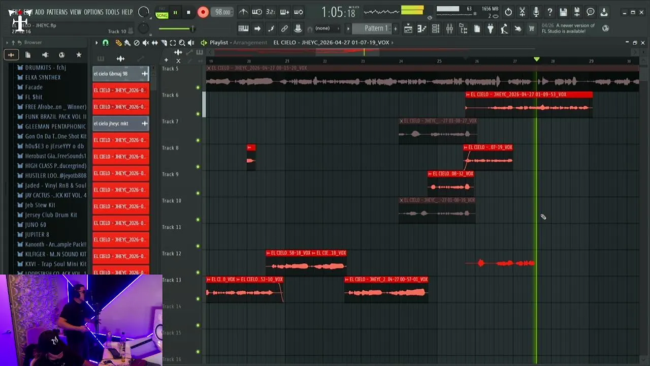This screenshot has height=366, width=650.
Task: Open the content shop cart icon
Action: pos(532,29)
